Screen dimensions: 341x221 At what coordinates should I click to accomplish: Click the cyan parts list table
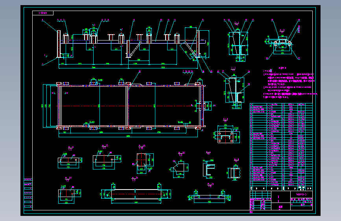click(x=281, y=145)
